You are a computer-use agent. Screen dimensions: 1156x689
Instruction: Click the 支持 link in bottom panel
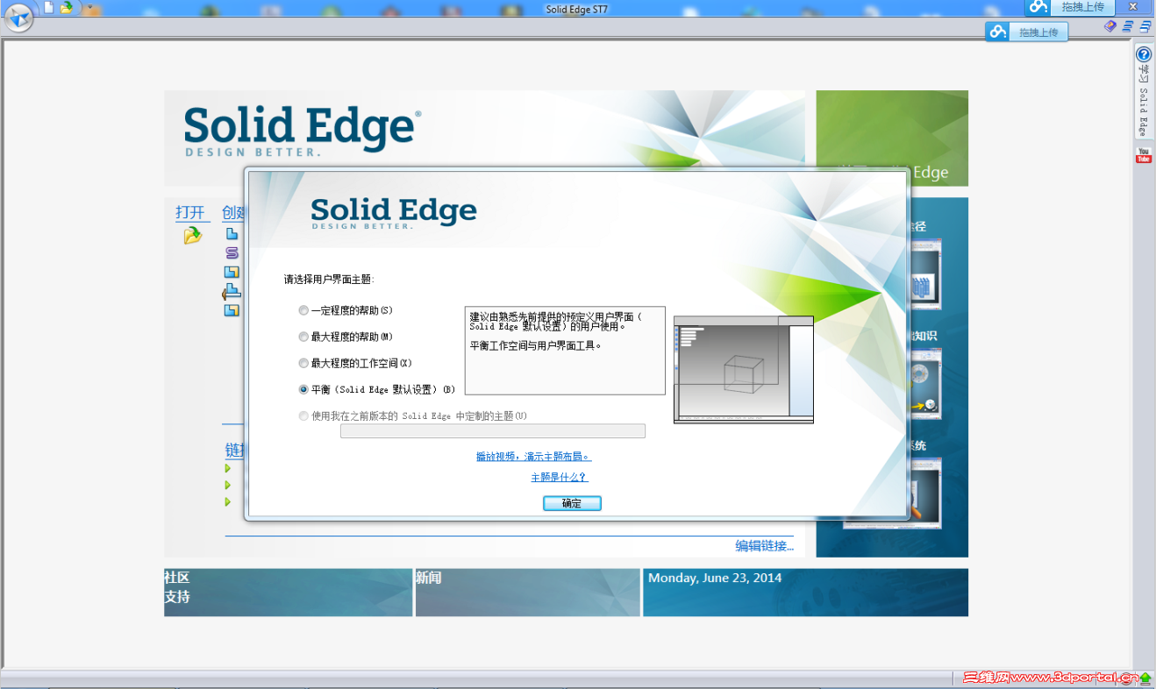(x=177, y=597)
